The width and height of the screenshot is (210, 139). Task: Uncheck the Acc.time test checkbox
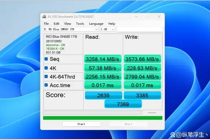pos(46,85)
